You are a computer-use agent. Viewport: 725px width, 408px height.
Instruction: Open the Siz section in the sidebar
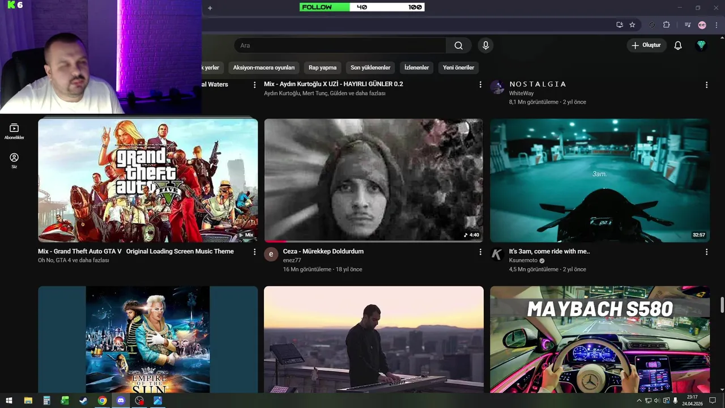tap(14, 161)
